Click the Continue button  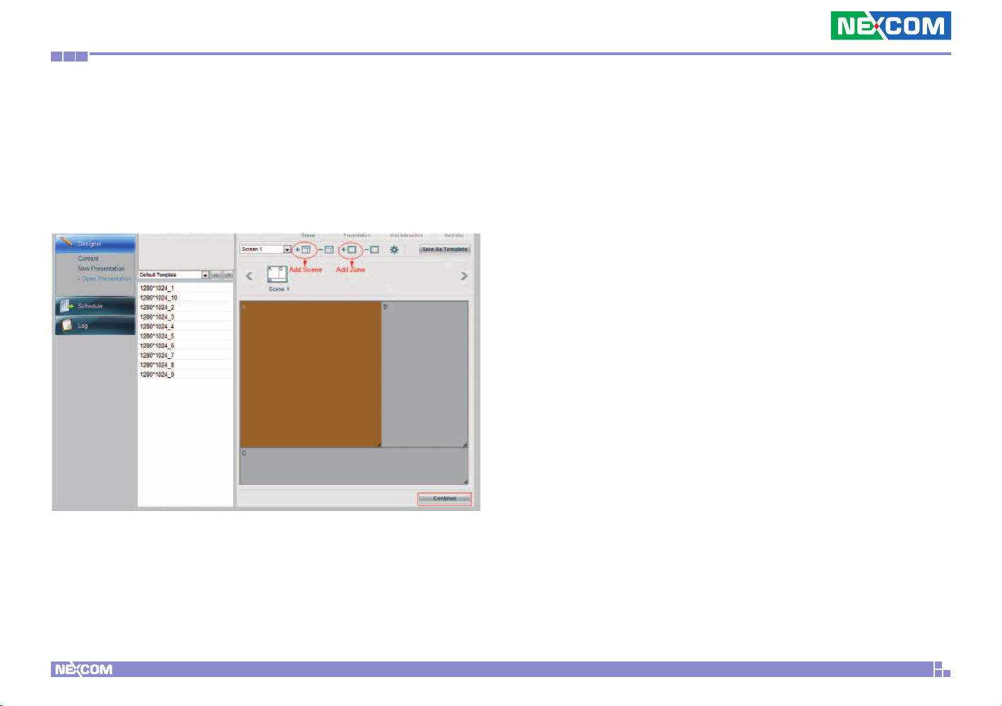[444, 499]
